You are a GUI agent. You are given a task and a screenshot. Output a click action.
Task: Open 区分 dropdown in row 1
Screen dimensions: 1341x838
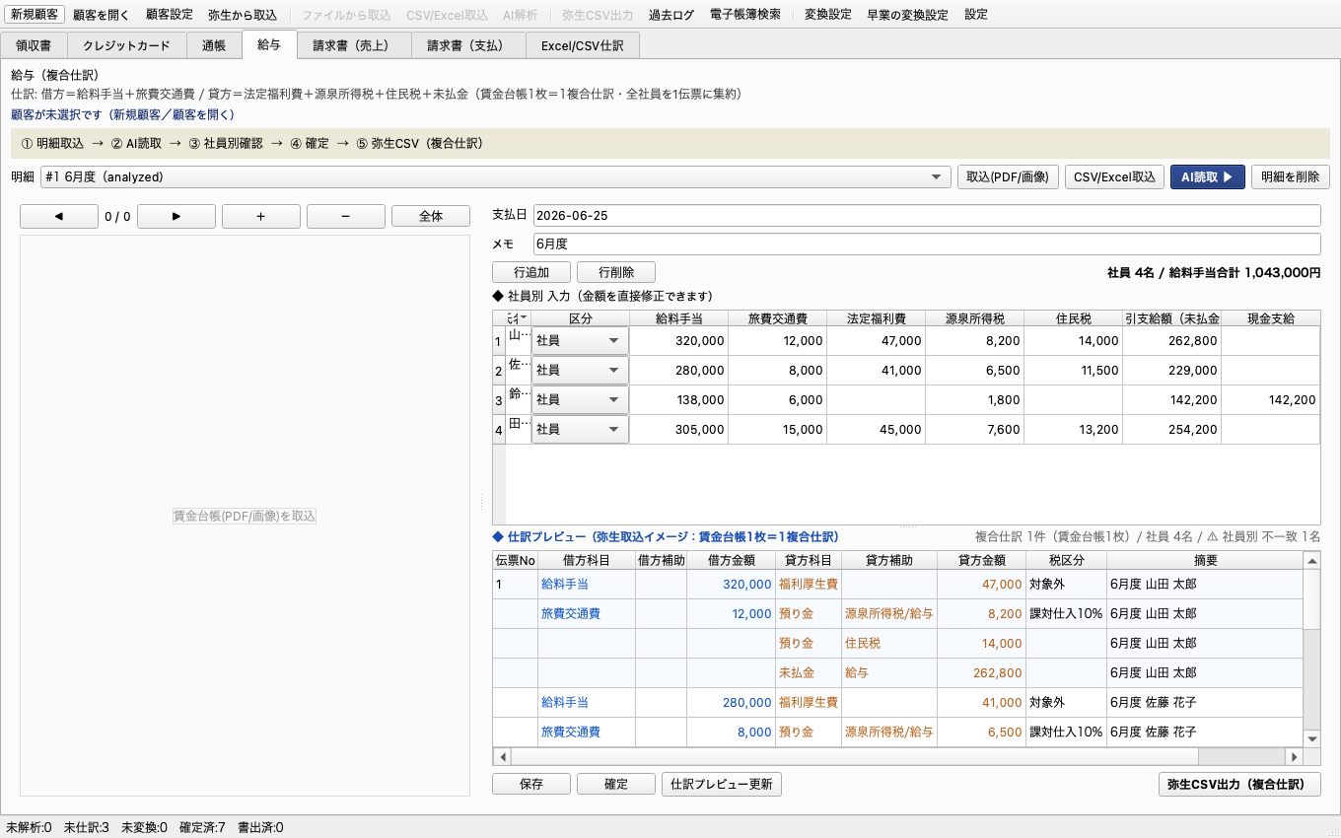tap(580, 340)
